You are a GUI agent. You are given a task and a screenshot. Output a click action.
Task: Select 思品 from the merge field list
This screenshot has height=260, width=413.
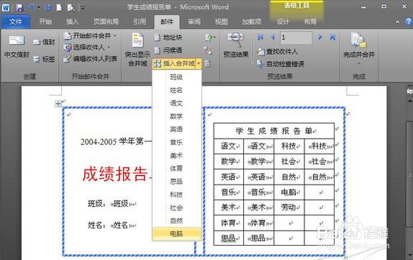coord(176,182)
